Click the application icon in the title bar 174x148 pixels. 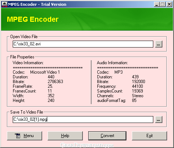click(5, 4)
